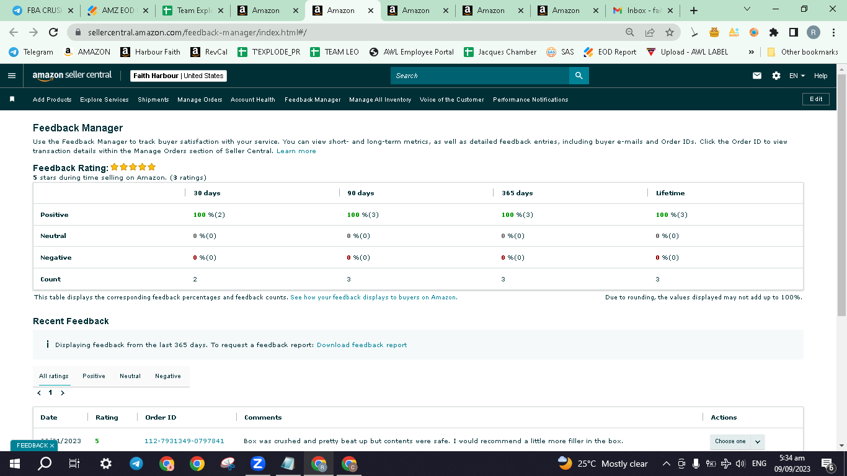Open the Chrome extensions puzzle icon
This screenshot has height=476, width=847.
pos(773,32)
